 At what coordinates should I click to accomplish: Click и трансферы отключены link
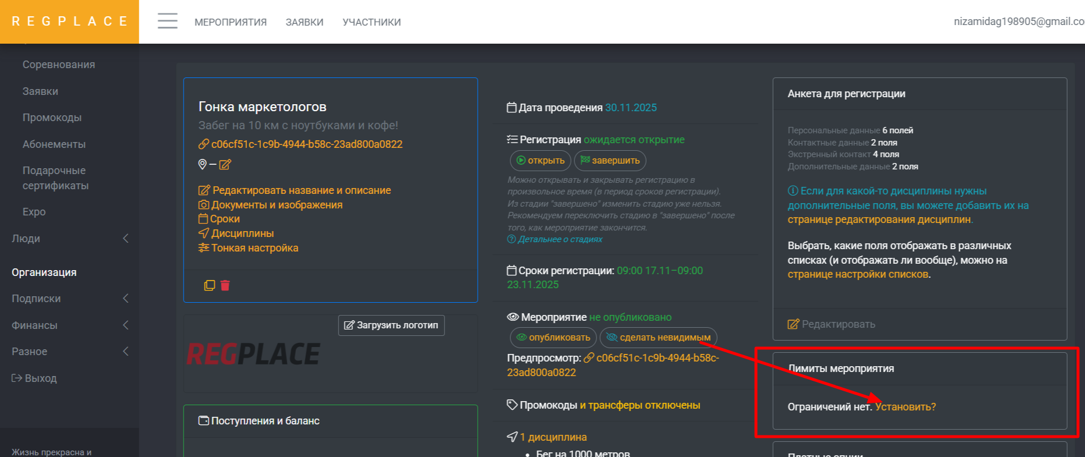(640, 405)
